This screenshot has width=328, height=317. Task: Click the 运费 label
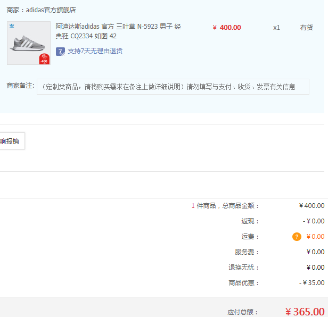(x=250, y=237)
